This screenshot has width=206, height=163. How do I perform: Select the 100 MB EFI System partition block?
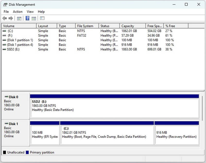tap(45, 133)
